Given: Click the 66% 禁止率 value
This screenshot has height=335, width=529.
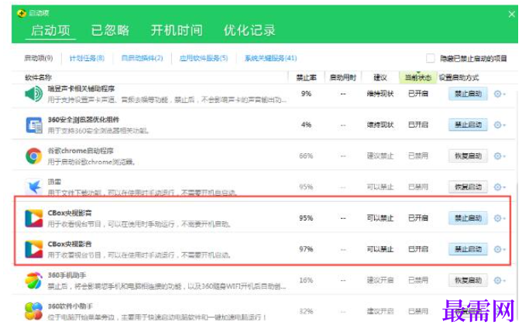Looking at the screenshot, I should [306, 156].
